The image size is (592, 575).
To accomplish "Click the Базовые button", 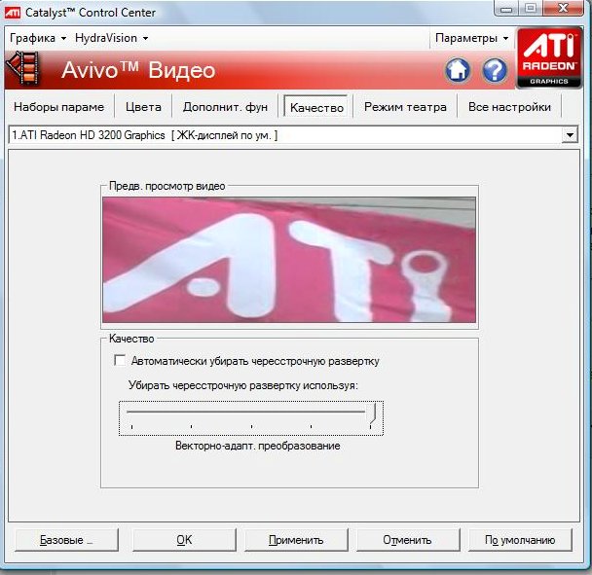I will click(66, 540).
